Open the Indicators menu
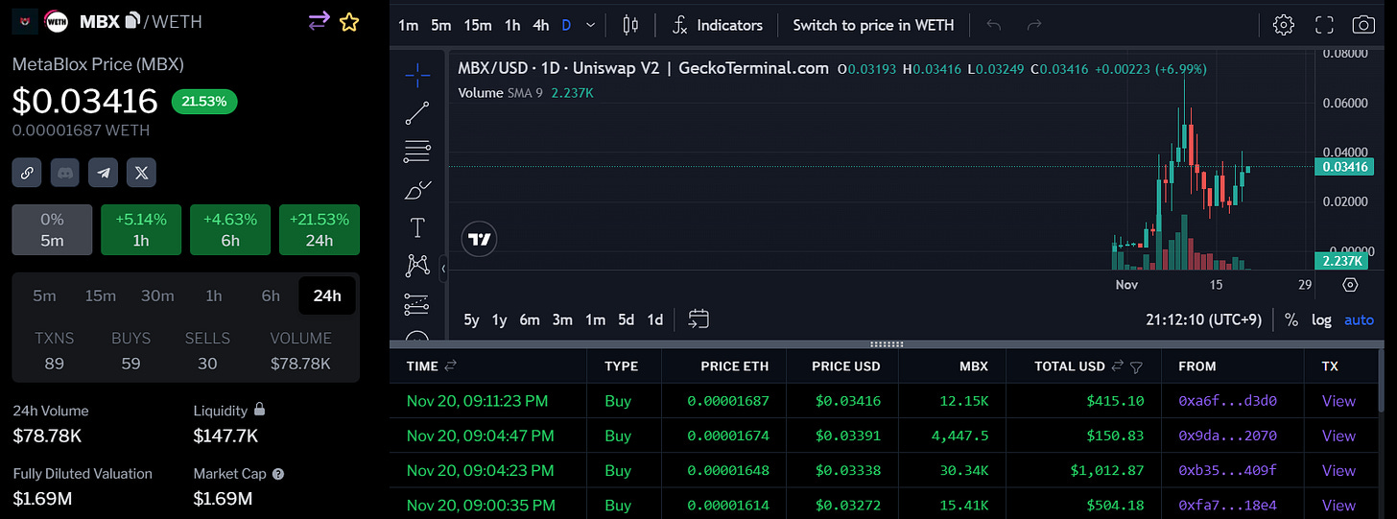Screen dimensions: 1397x519 pyautogui.click(x=718, y=25)
